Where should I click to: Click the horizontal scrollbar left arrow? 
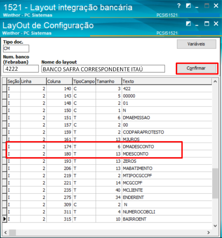(x=6, y=232)
